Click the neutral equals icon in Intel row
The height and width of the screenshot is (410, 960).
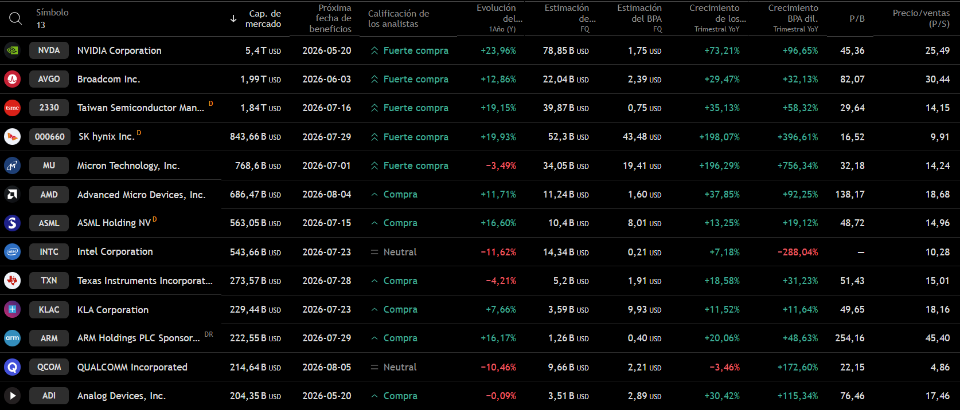point(374,252)
